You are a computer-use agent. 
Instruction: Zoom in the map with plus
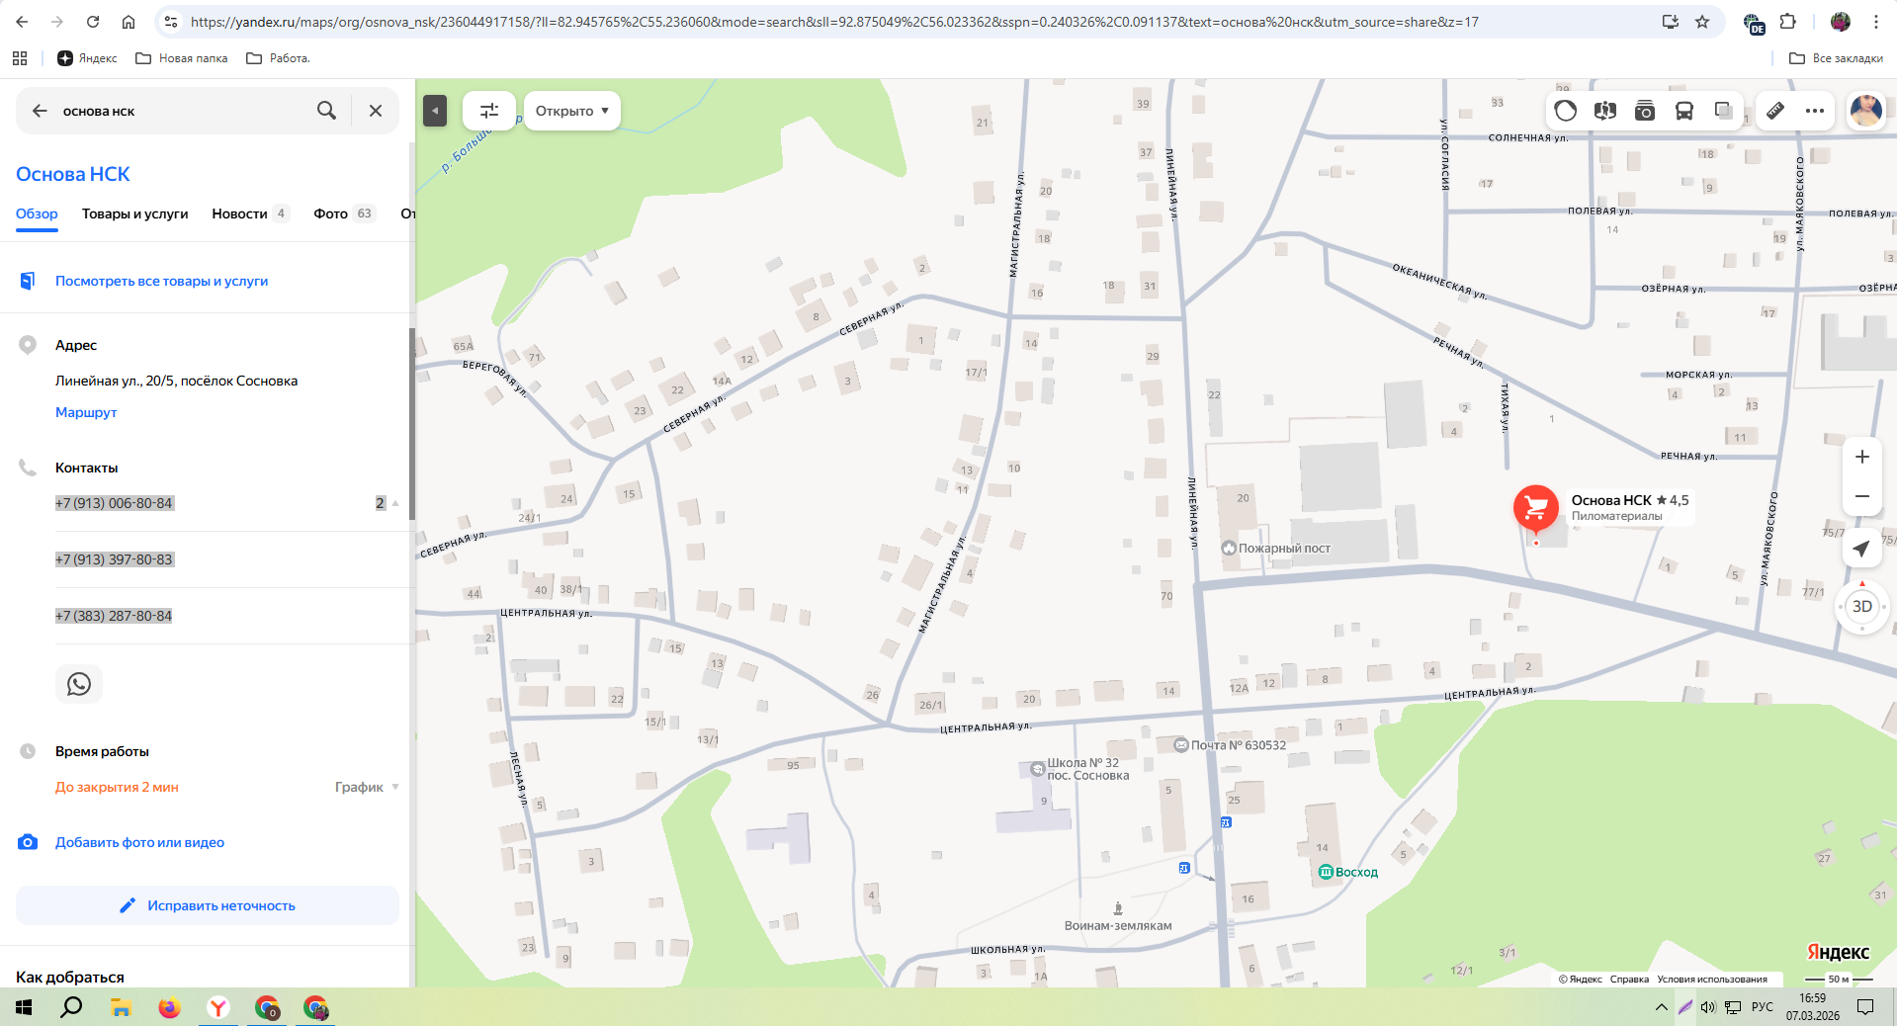point(1861,457)
